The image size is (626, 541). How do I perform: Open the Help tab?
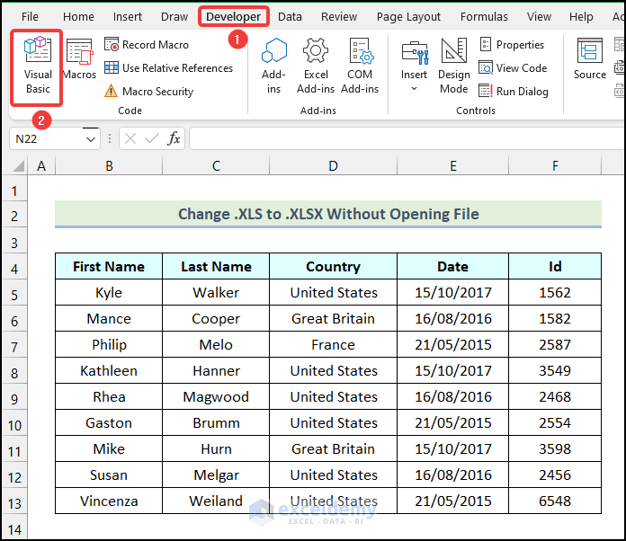(581, 17)
